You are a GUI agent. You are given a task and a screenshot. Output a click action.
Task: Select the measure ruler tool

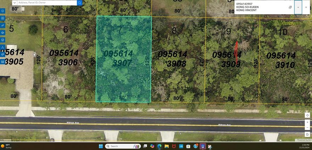click(2, 26)
